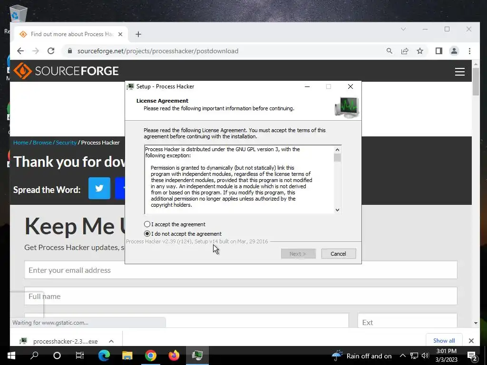Select "I do not accept the agreement" option
This screenshot has width=487, height=365.
point(147,234)
